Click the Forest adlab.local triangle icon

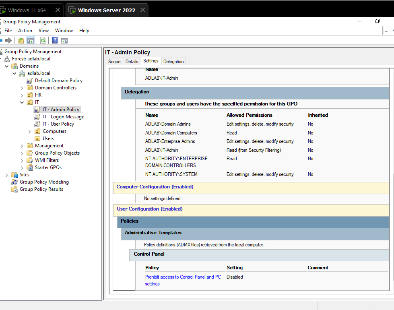7,59
